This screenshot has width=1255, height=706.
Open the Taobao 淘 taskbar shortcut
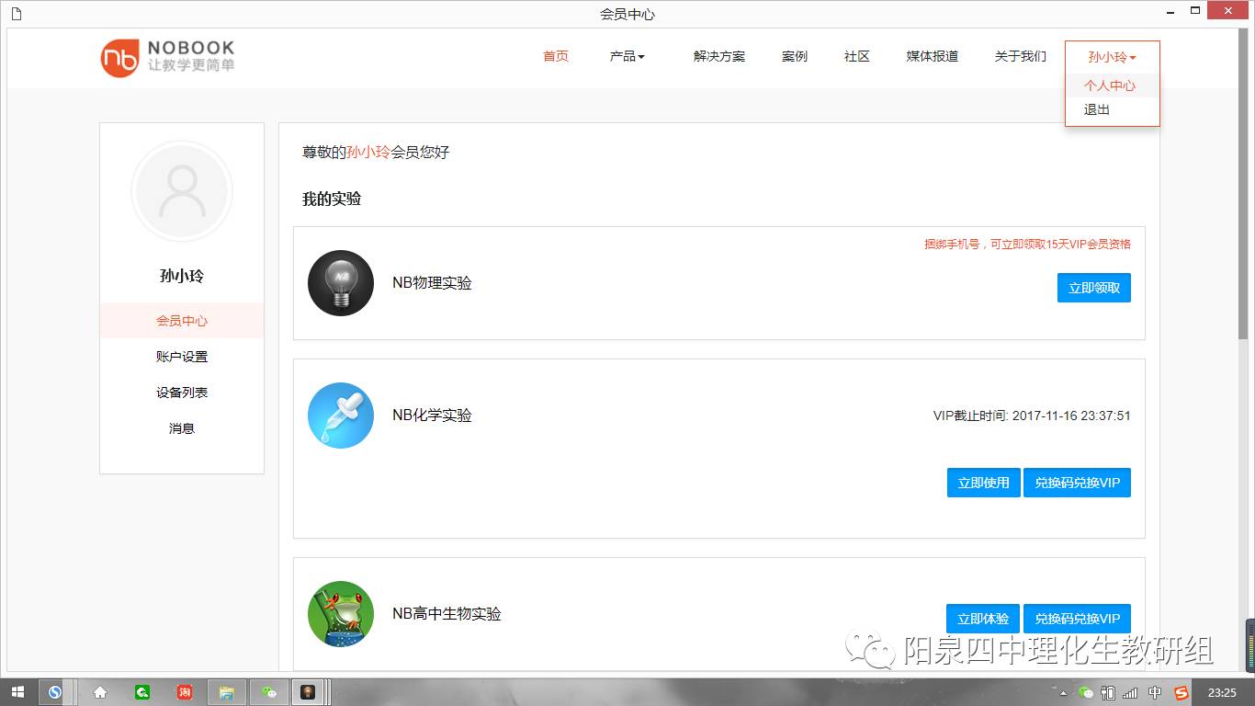184,692
